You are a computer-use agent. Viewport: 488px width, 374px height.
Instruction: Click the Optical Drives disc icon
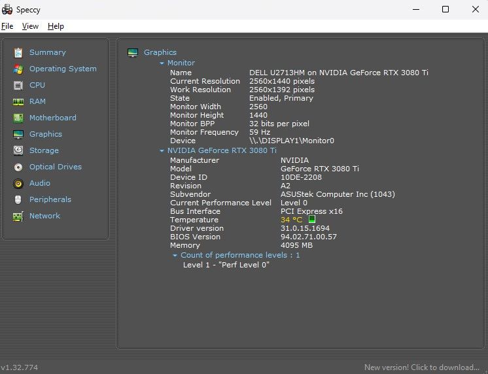[18, 167]
